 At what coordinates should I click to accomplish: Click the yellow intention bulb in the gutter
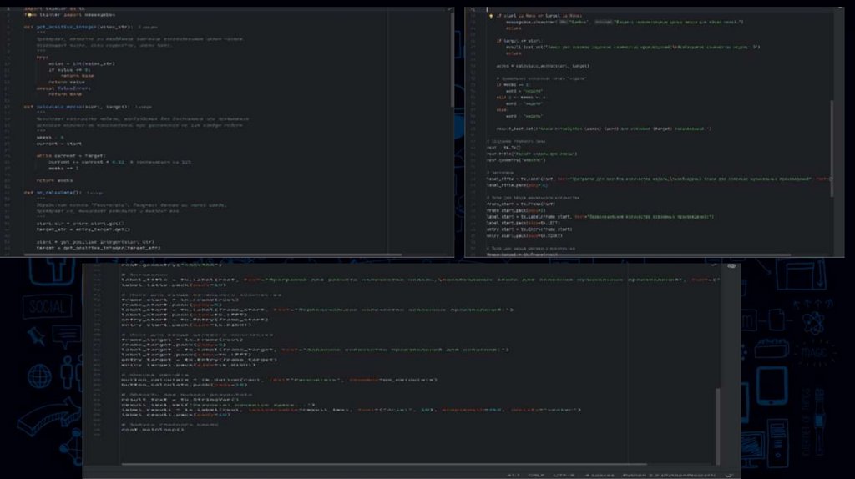(x=491, y=16)
